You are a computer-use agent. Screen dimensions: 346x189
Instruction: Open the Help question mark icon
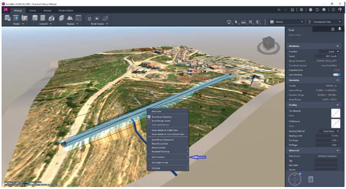click(333, 10)
